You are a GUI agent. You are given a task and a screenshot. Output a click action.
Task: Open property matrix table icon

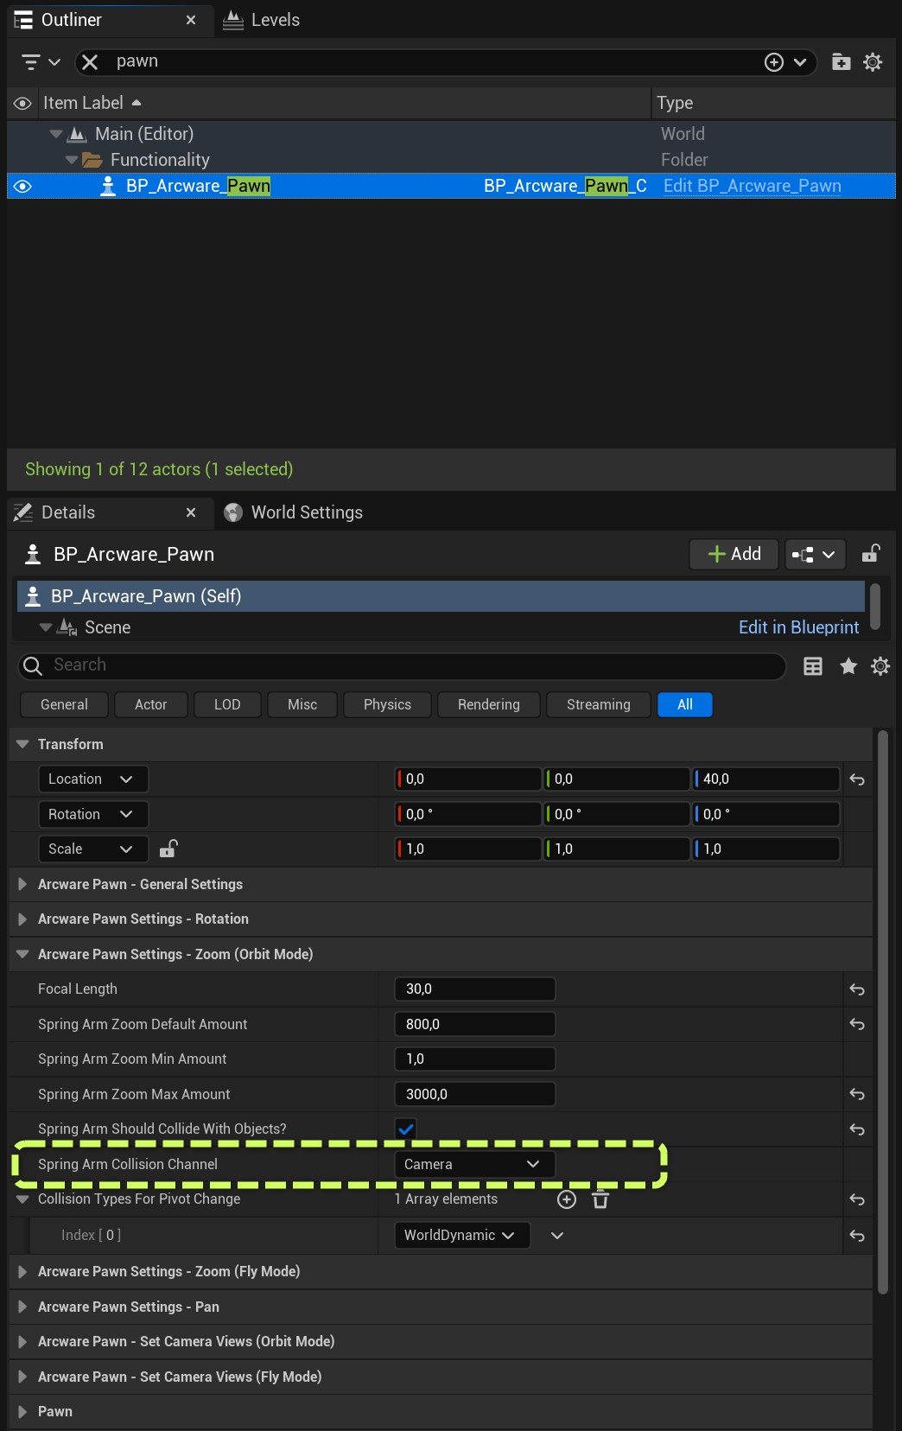point(813,665)
